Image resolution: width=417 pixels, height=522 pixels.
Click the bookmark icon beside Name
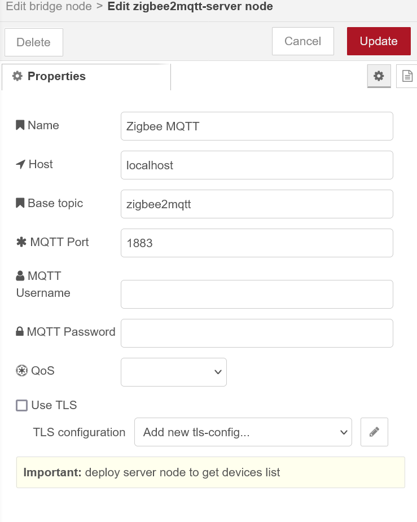(20, 125)
